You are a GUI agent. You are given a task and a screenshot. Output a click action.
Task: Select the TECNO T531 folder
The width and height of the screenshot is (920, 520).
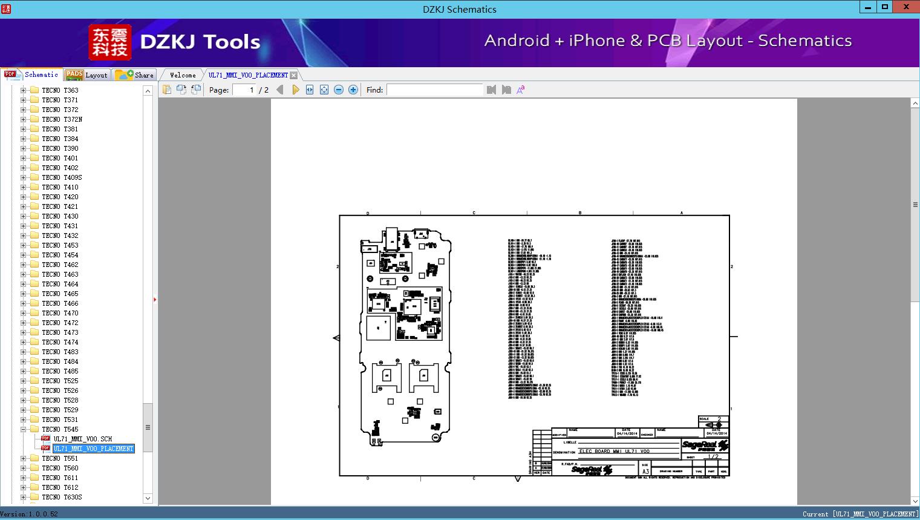pos(60,420)
